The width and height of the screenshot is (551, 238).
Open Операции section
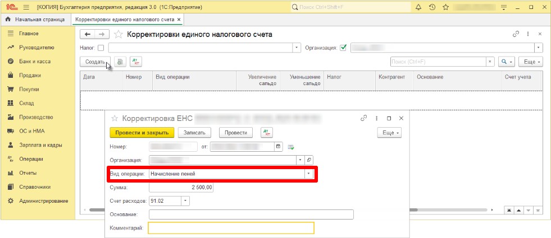[31, 159]
